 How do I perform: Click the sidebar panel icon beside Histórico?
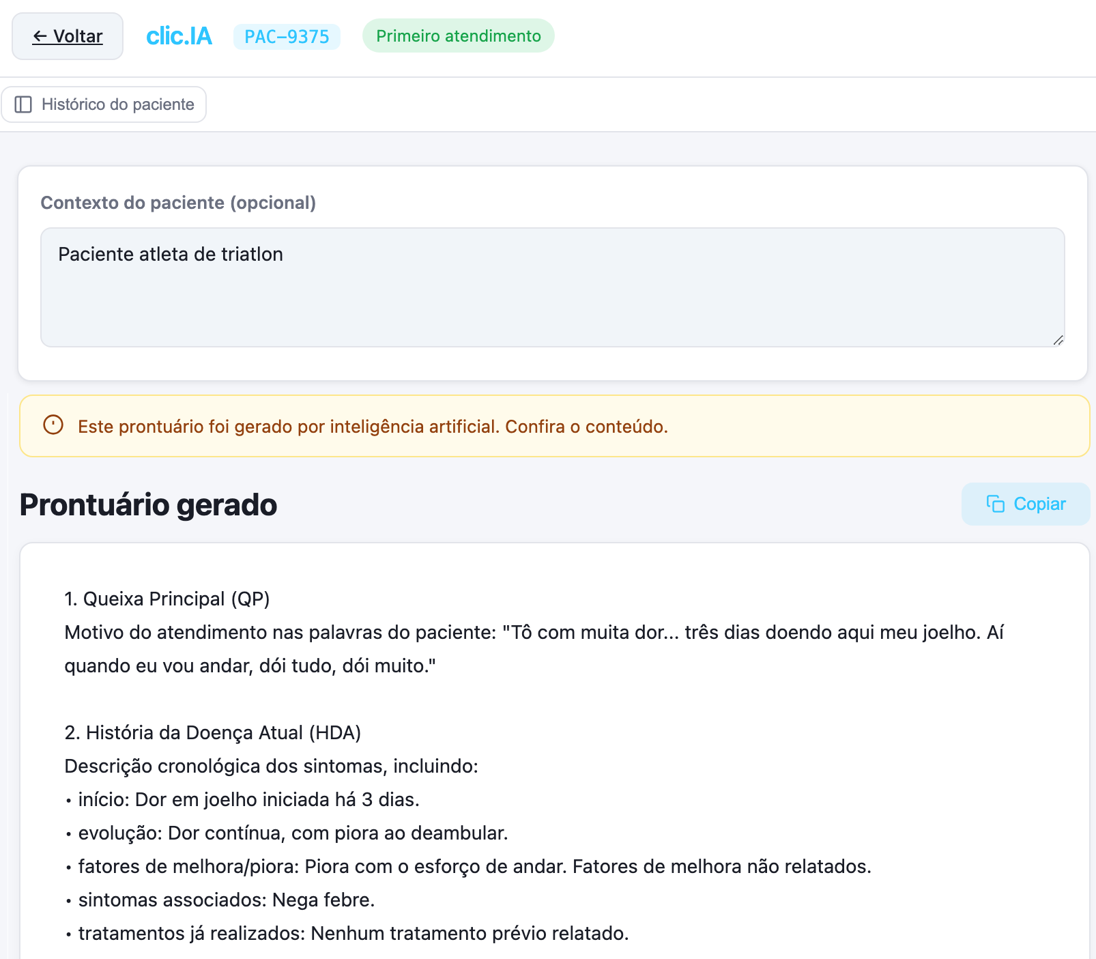point(23,104)
